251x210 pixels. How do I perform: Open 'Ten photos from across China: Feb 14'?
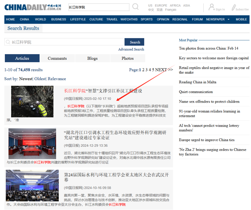pos(209,48)
